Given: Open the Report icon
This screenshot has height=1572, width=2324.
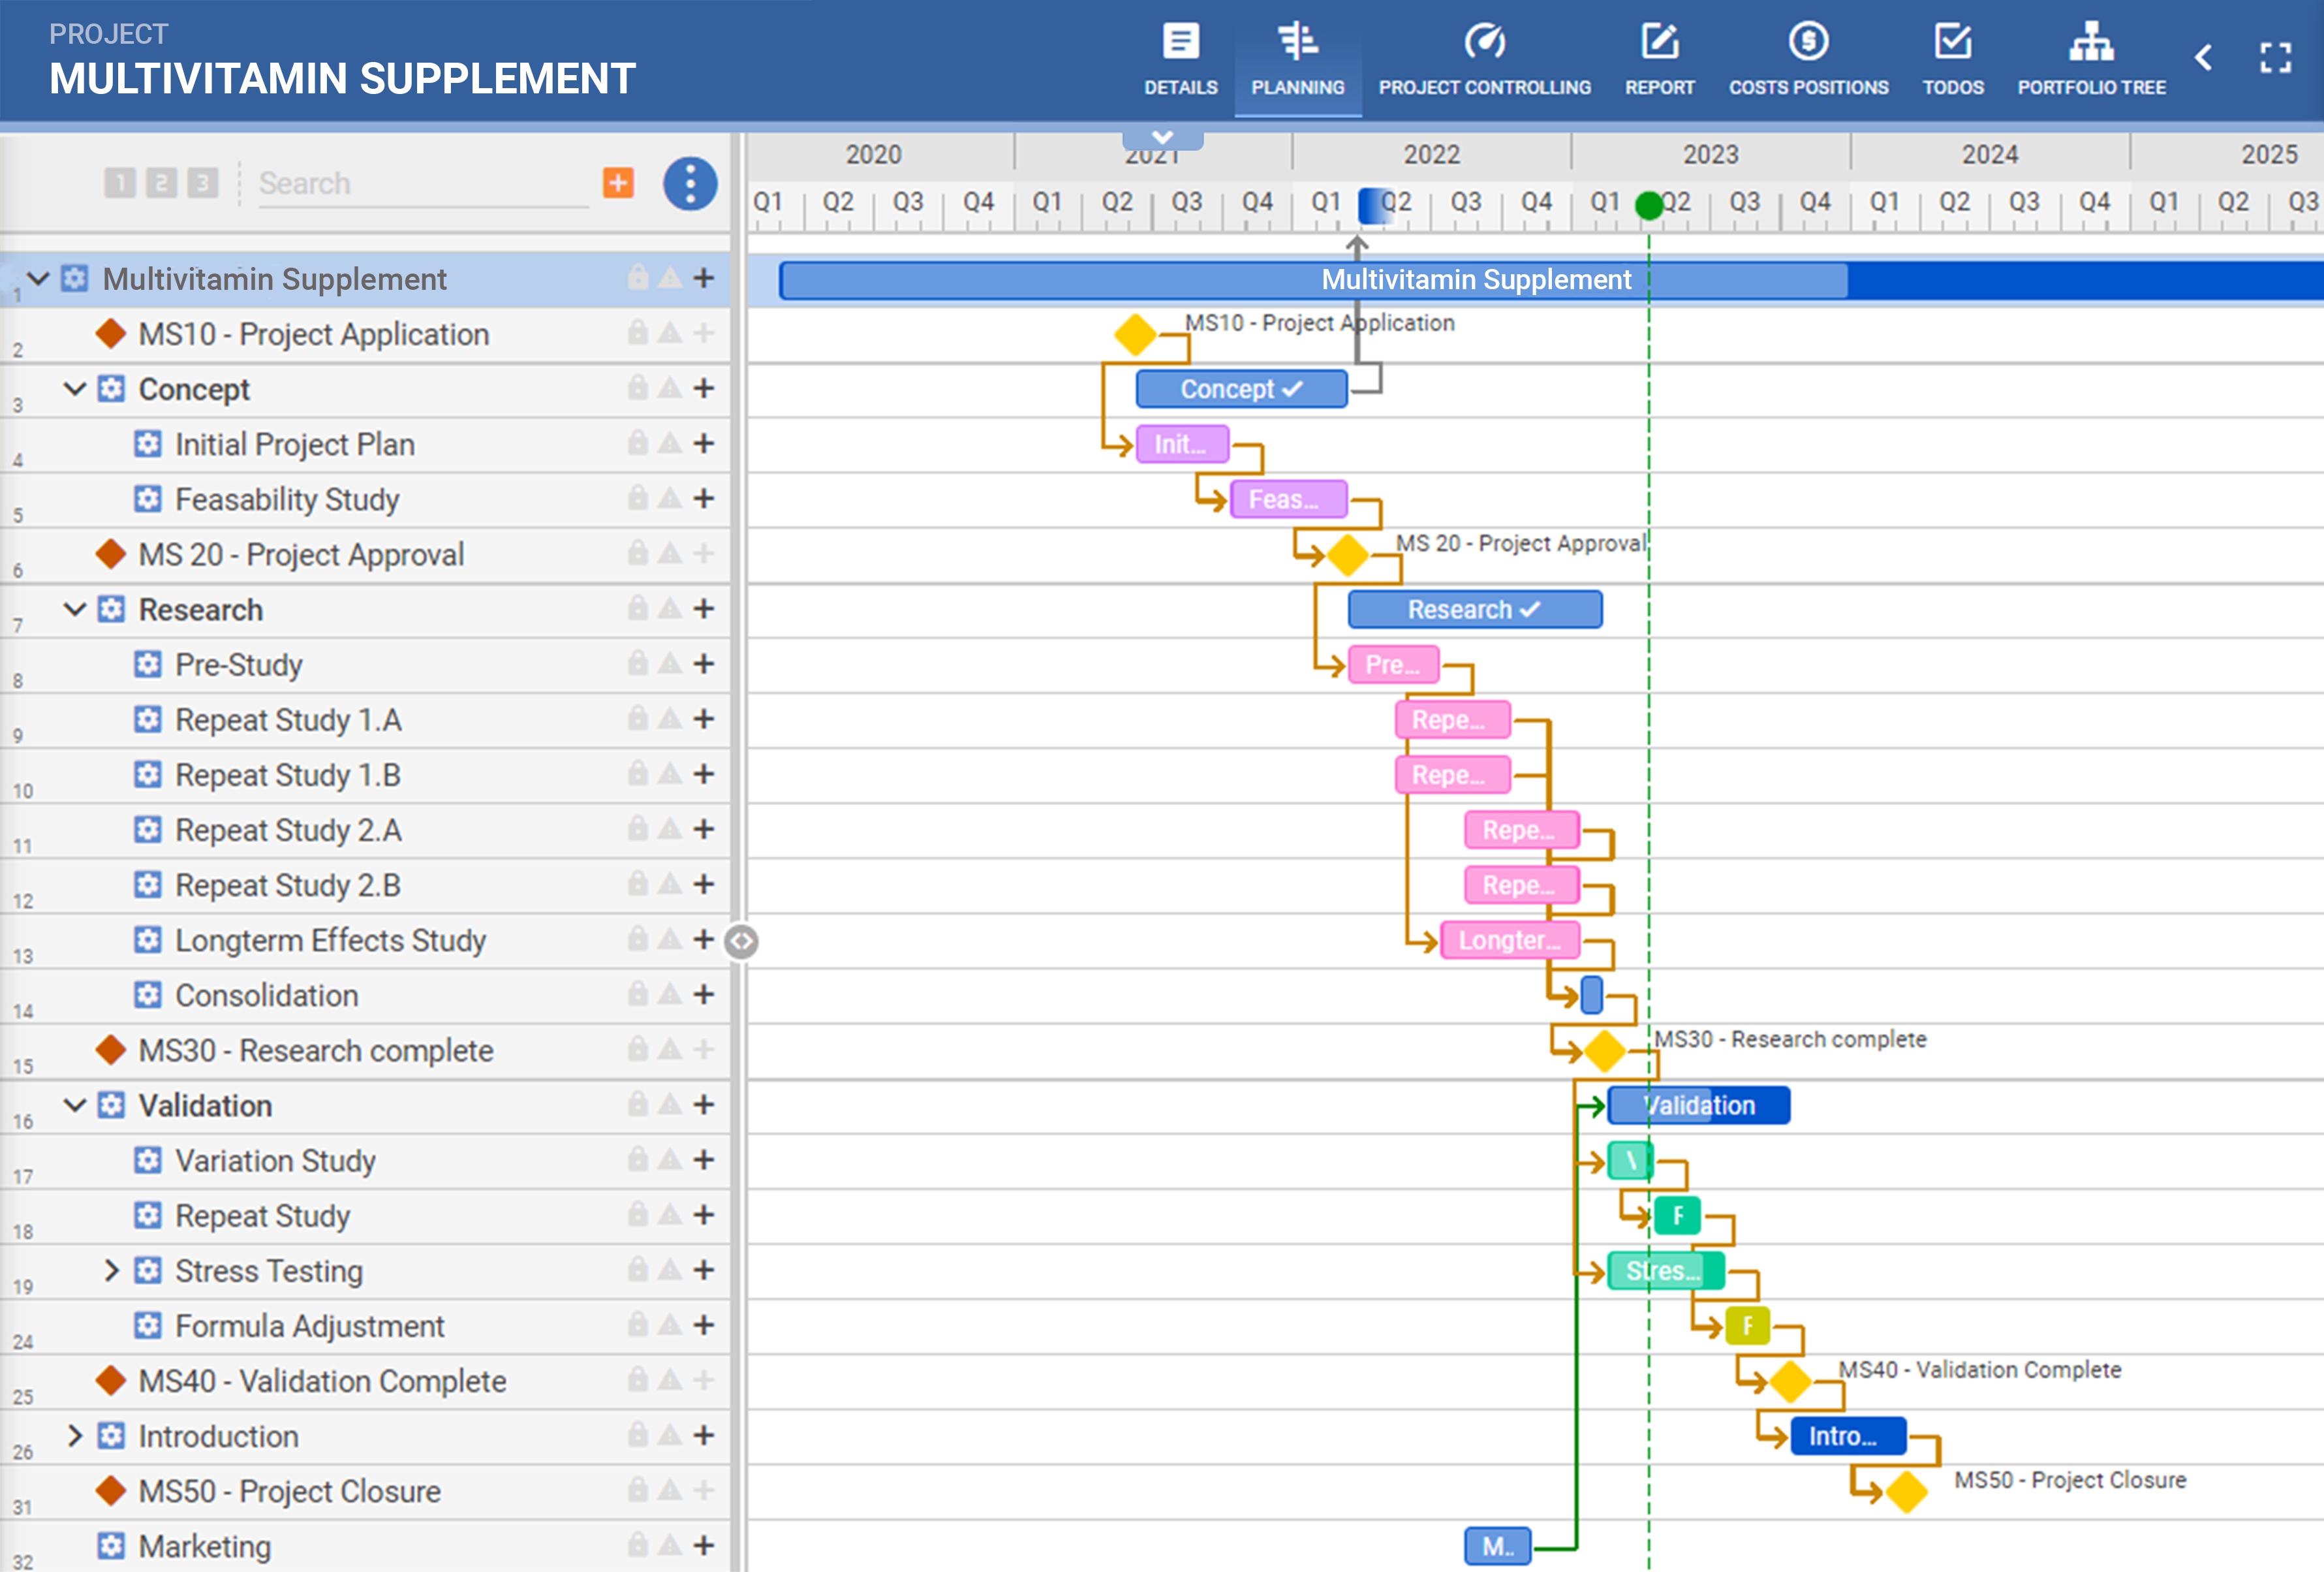Looking at the screenshot, I should coord(1659,42).
